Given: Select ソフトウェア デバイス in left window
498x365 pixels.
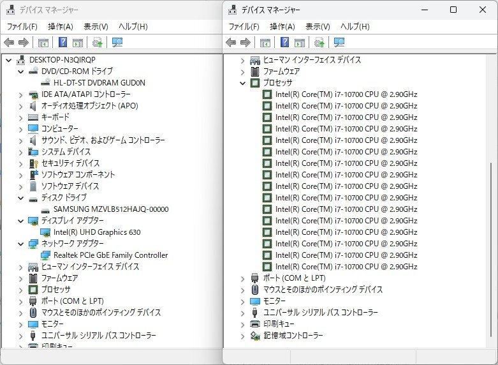Looking at the screenshot, I should pos(70,186).
